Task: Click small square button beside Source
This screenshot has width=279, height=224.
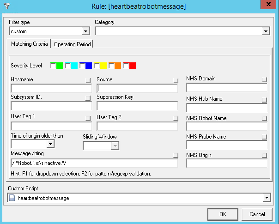Action: 175,81
